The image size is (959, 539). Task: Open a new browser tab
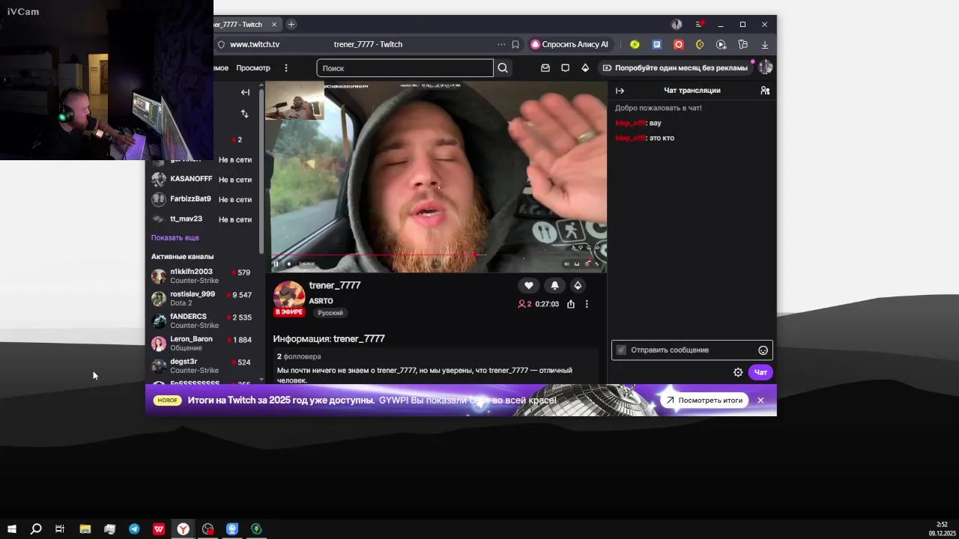[x=291, y=24]
